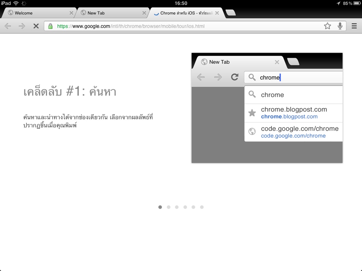Screen dimensions: 362x271
Task: Stop loading the current page
Action: pyautogui.click(x=36, y=26)
